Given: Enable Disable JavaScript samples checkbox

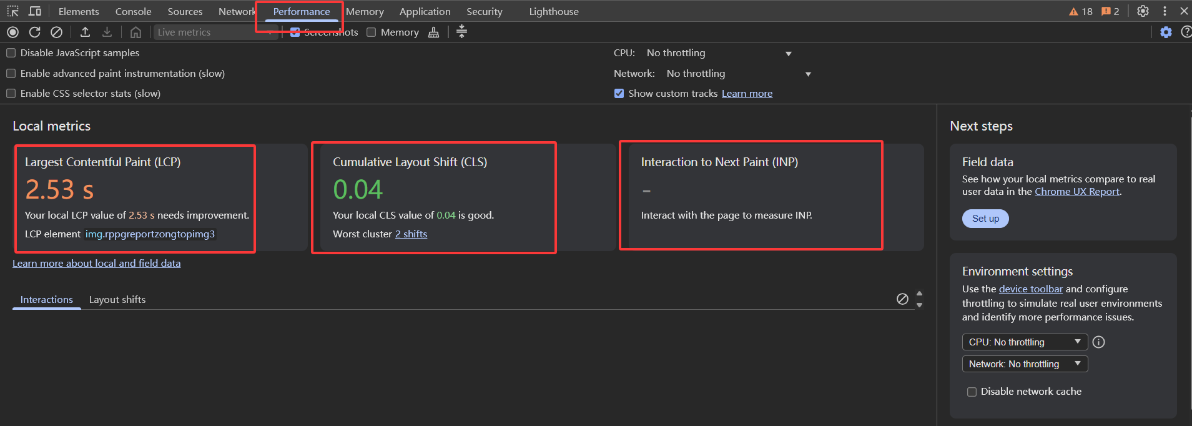Looking at the screenshot, I should (x=11, y=53).
